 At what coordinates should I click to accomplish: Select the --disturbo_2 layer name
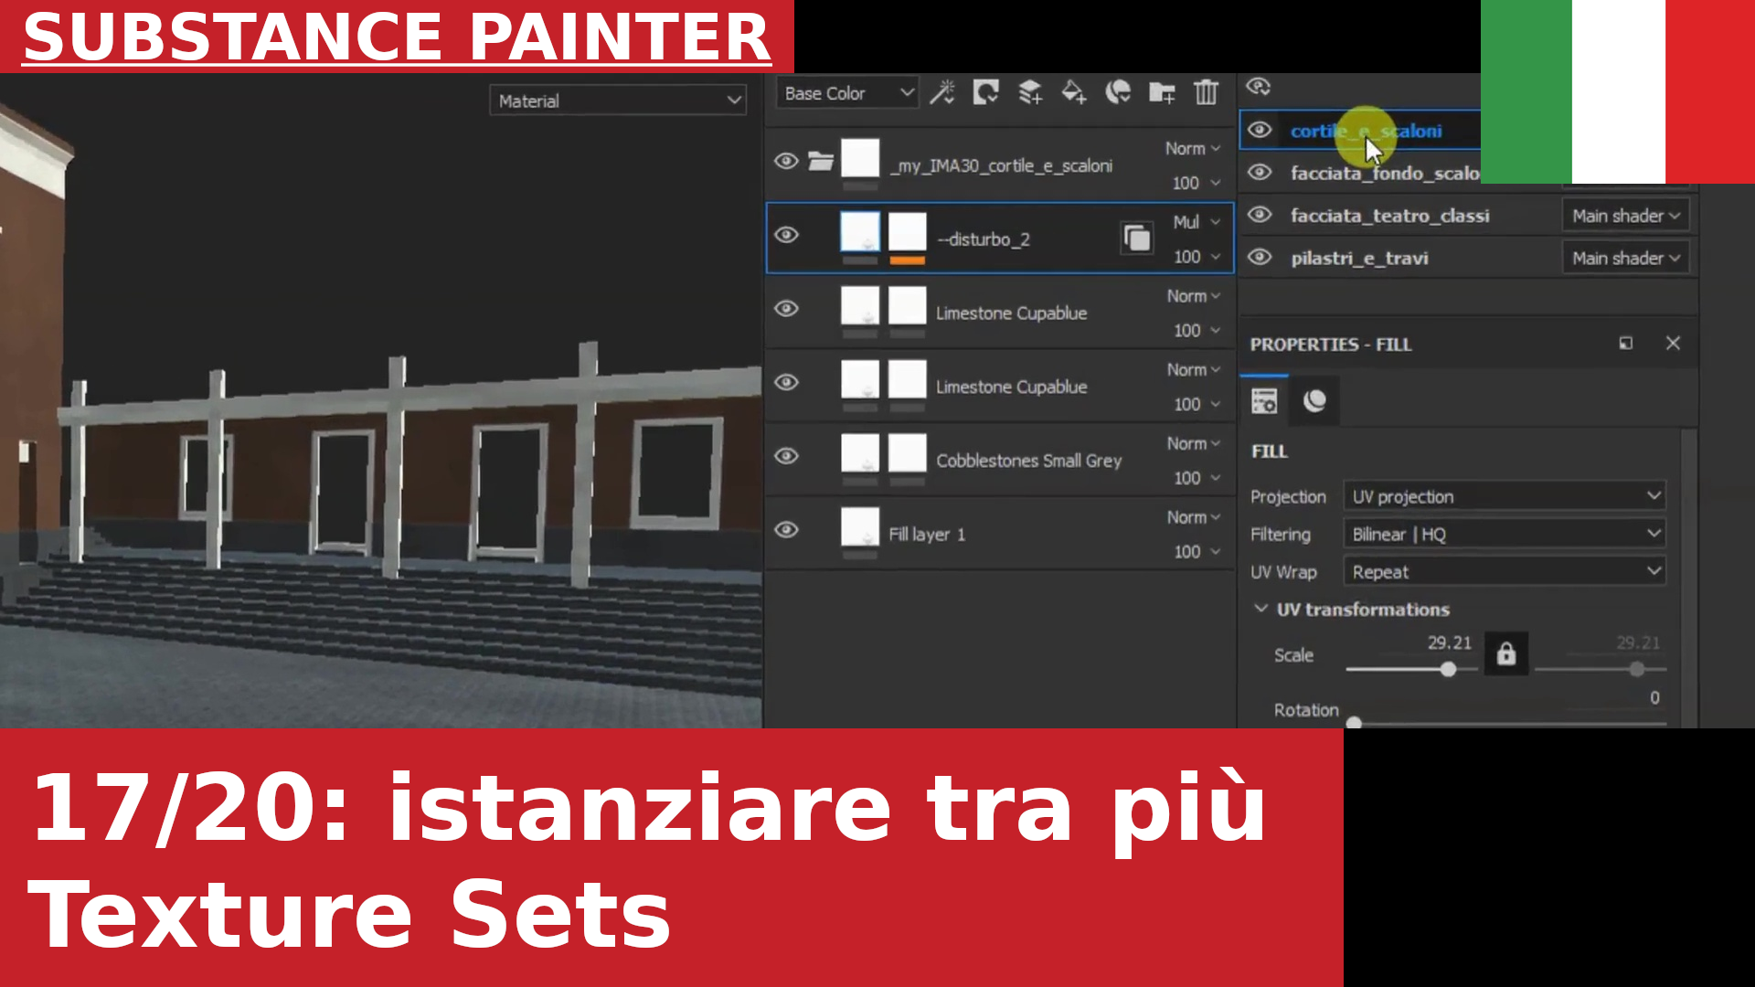pos(984,239)
